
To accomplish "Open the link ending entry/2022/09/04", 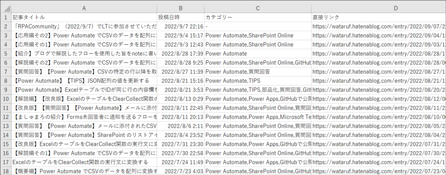I will coord(378,35).
